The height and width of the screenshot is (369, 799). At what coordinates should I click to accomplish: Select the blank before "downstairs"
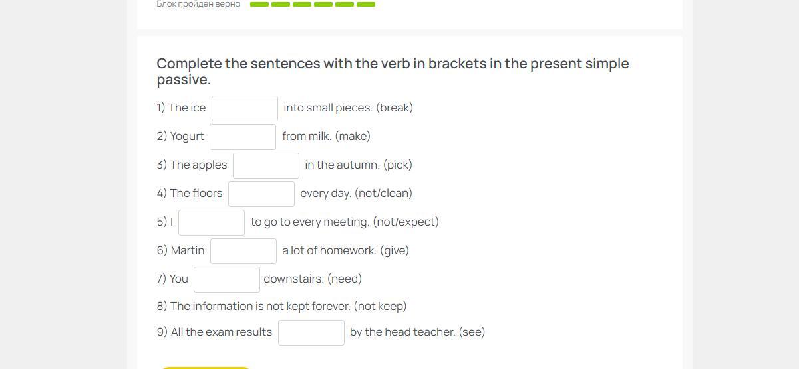[227, 279]
